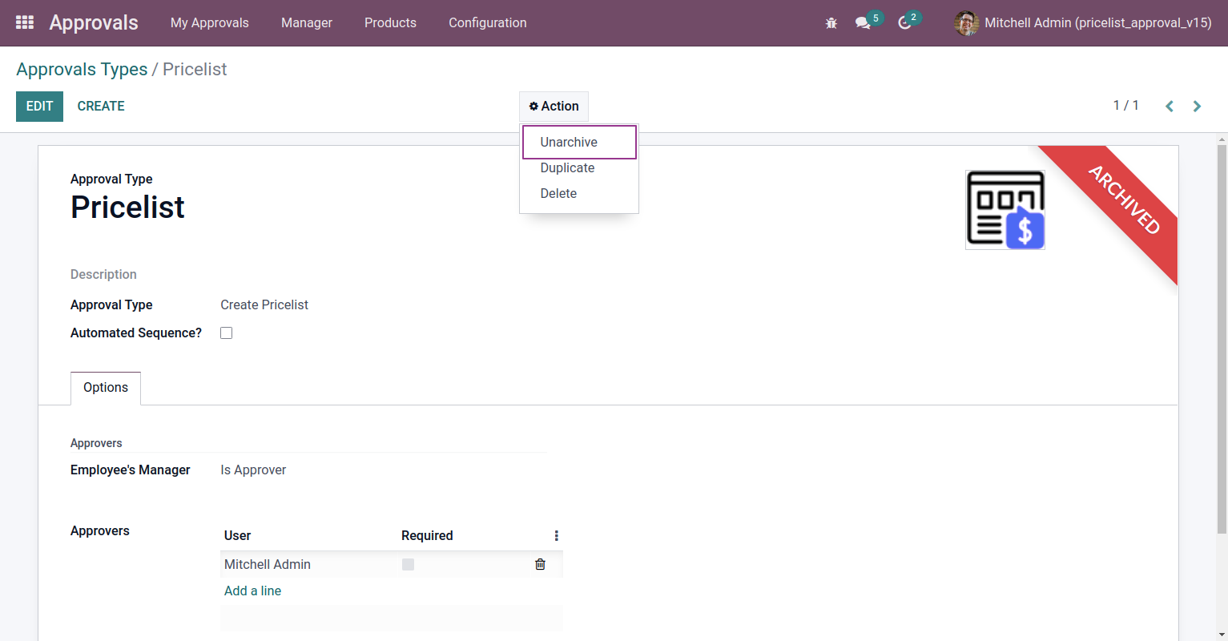
Task: Toggle Automated Sequence checkbox
Action: [227, 333]
